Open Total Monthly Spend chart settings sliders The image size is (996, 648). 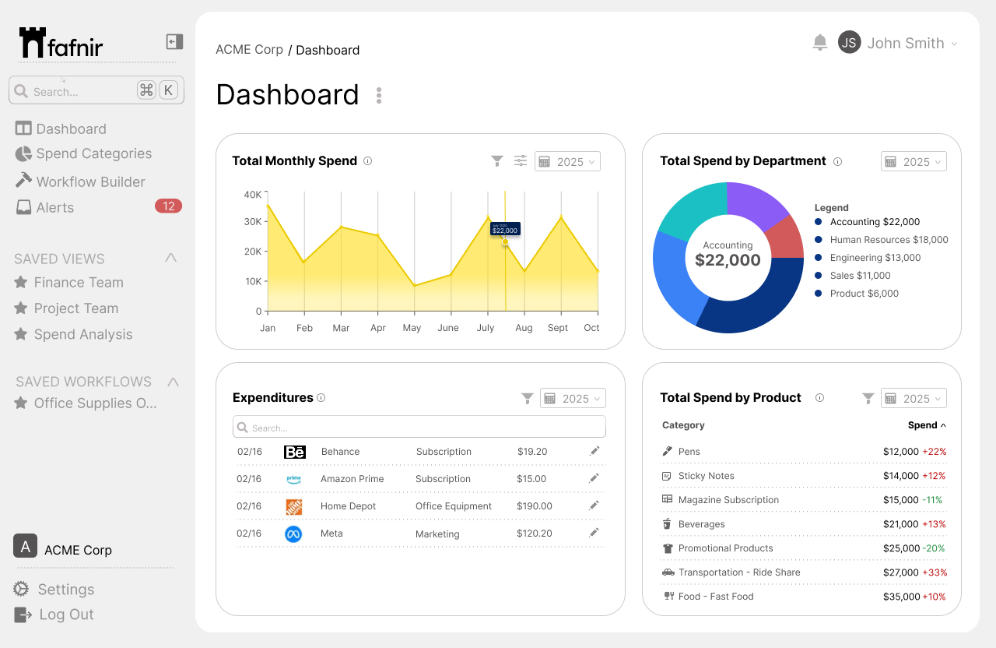pyautogui.click(x=521, y=161)
